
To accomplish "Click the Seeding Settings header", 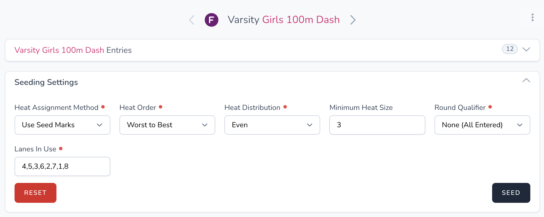I will pos(46,82).
